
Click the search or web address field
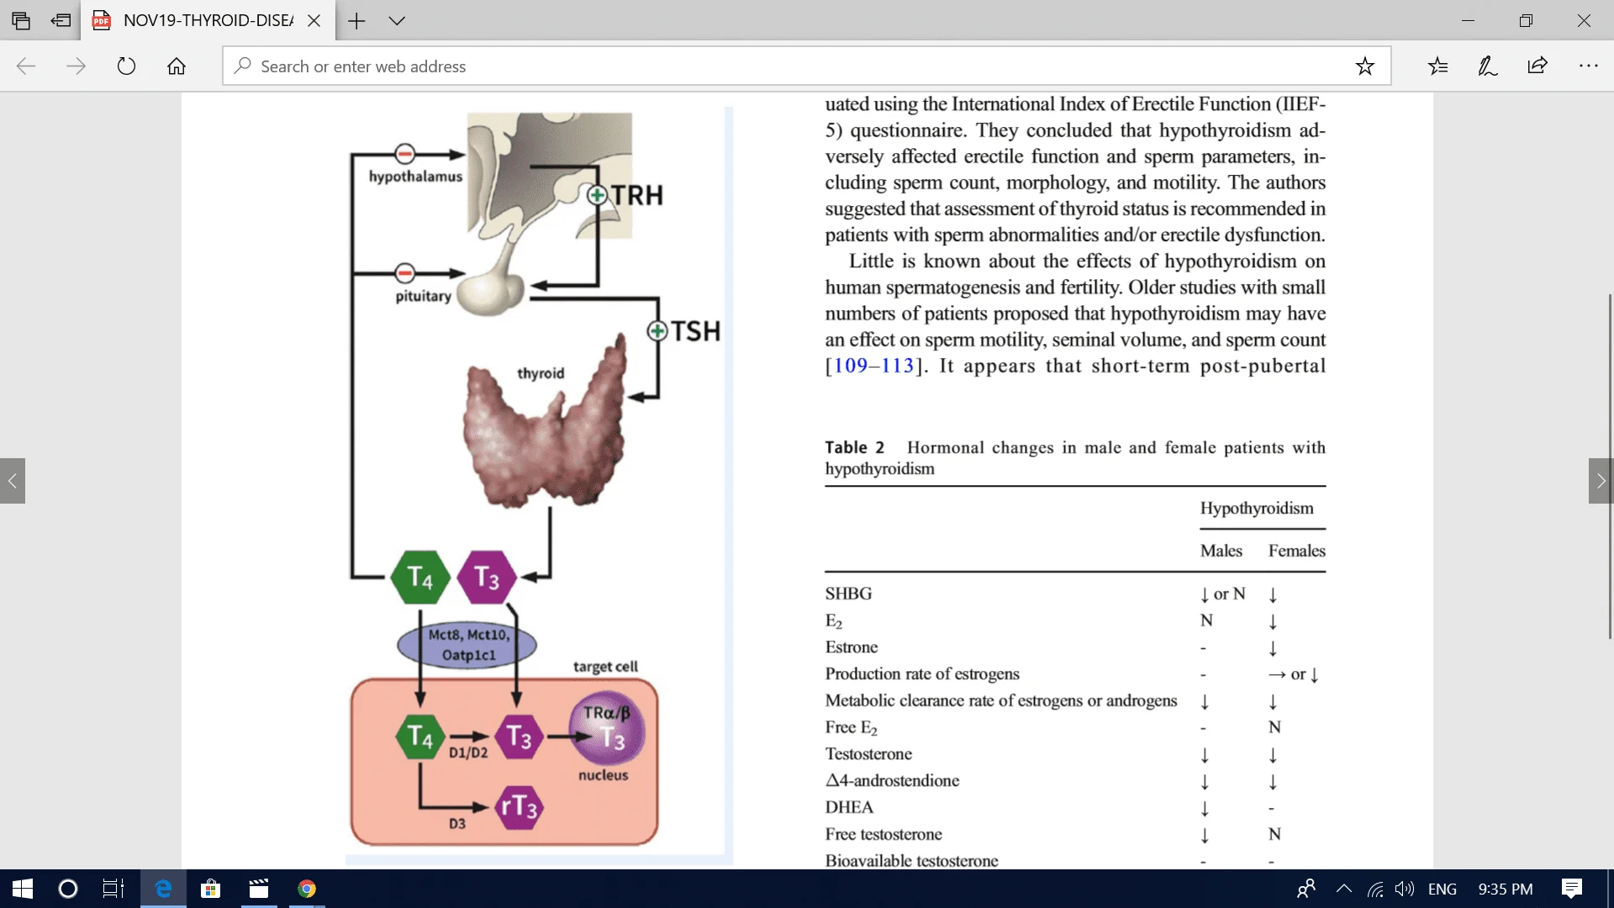(x=757, y=66)
